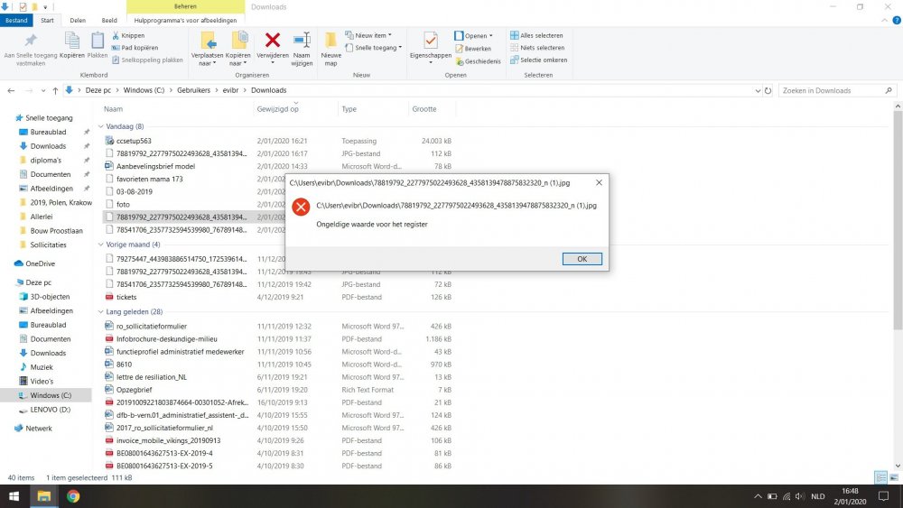The image size is (903, 508).
Task: Click the up-arrow navigation button
Action: (56, 90)
